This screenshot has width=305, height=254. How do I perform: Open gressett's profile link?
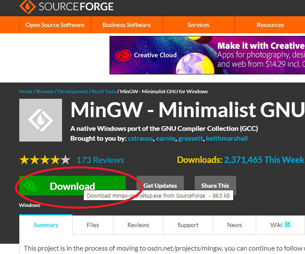190,139
